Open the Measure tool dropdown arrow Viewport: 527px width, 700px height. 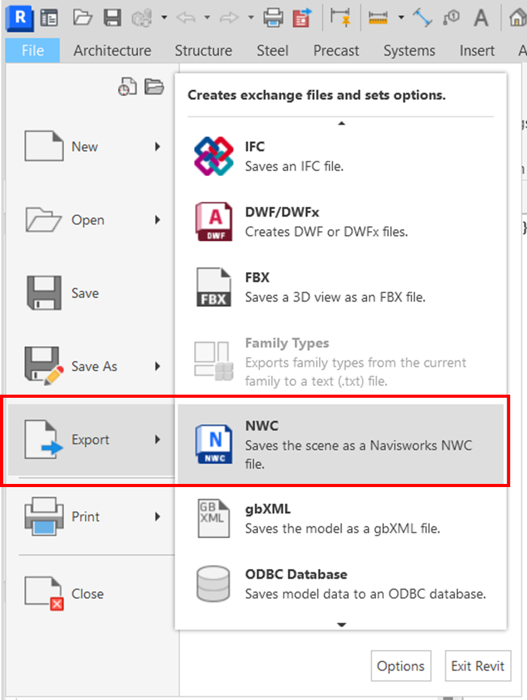pos(401,18)
